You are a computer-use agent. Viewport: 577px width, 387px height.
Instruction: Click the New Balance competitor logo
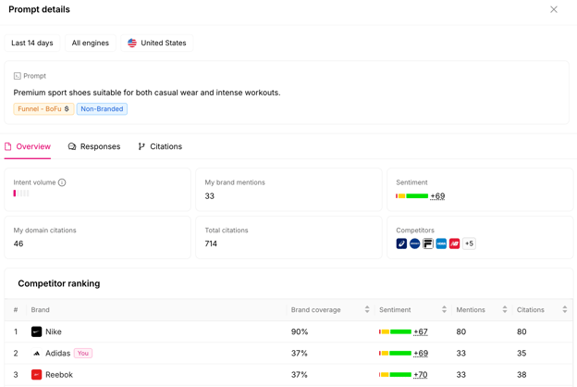[x=454, y=243]
